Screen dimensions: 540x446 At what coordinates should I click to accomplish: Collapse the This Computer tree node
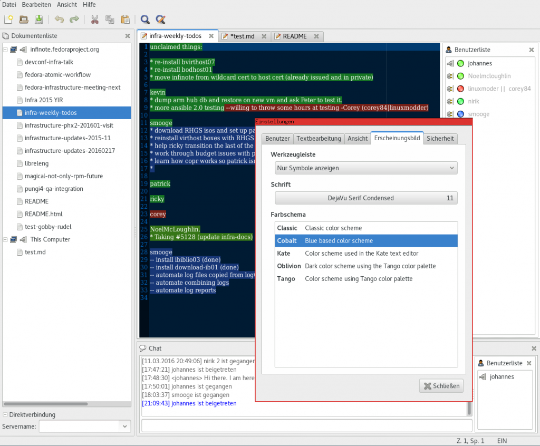[6, 239]
